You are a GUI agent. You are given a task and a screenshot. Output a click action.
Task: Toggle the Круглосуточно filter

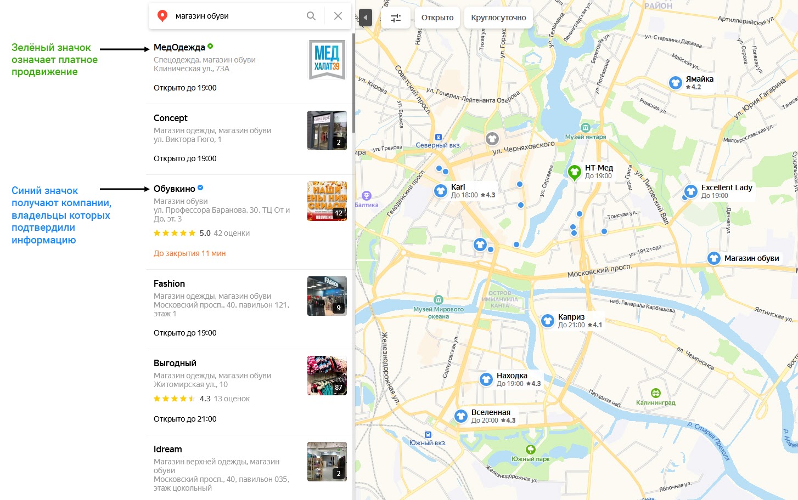(498, 18)
